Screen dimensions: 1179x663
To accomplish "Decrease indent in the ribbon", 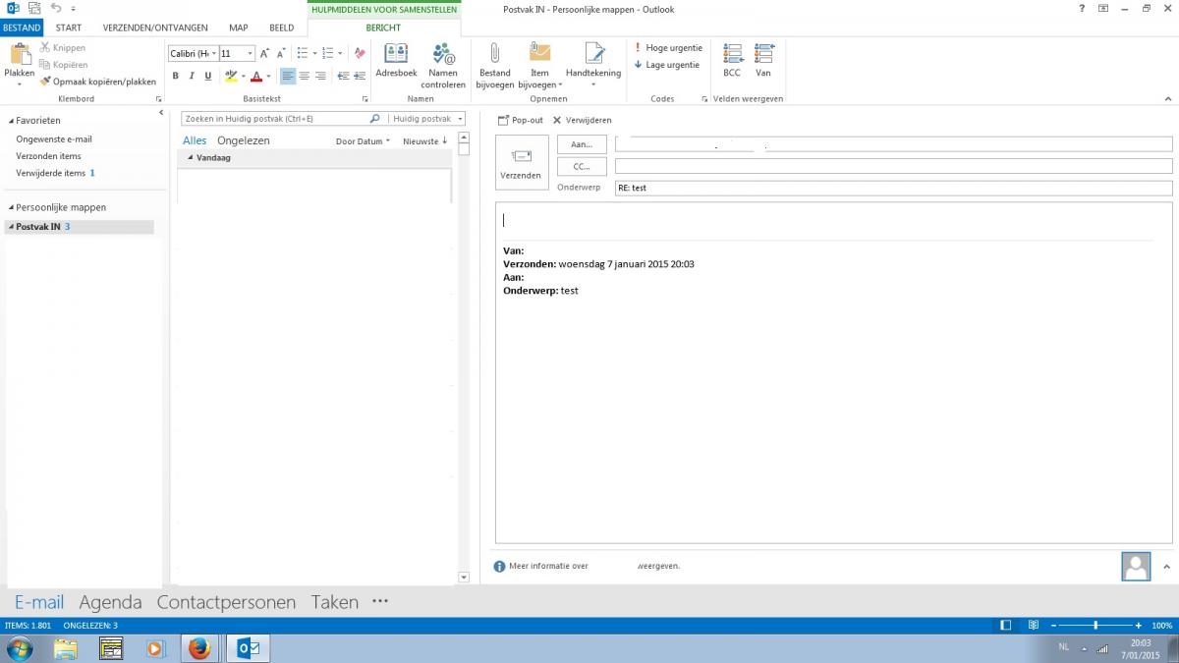I will pyautogui.click(x=344, y=76).
